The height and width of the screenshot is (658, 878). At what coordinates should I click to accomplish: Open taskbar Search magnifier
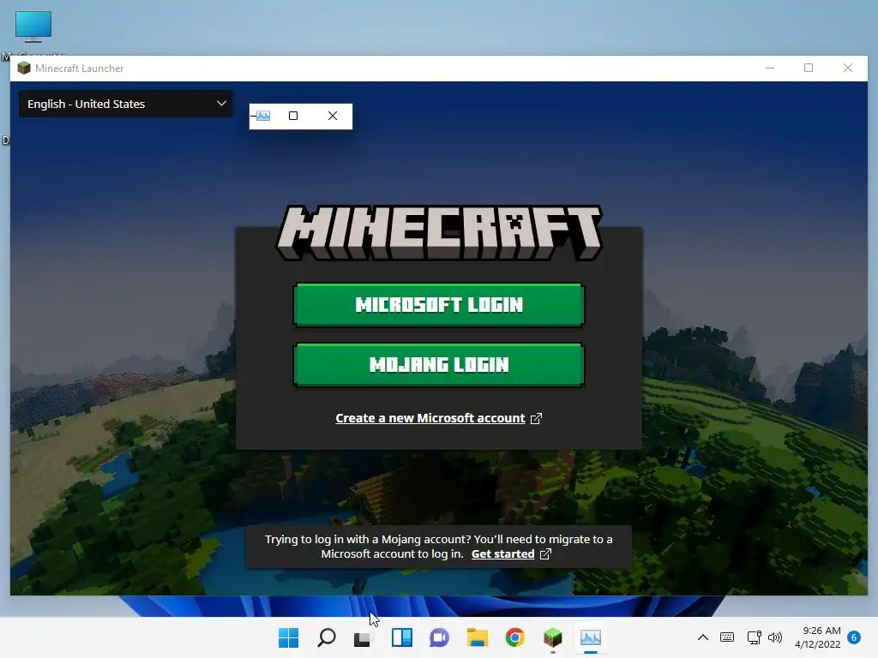click(327, 637)
